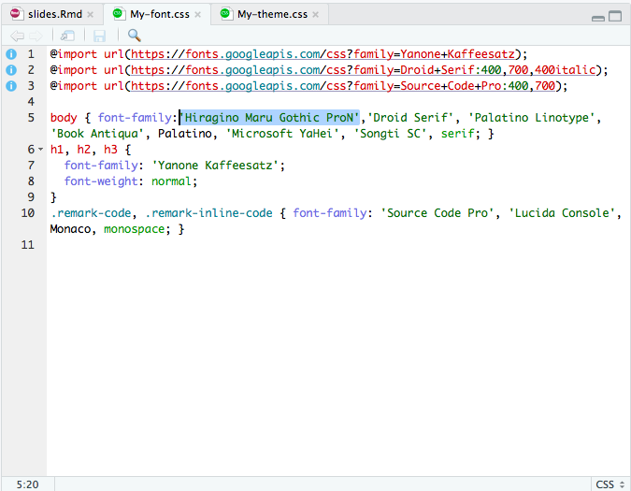Click on empty line 11 in editor
The image size is (631, 491).
(280, 245)
